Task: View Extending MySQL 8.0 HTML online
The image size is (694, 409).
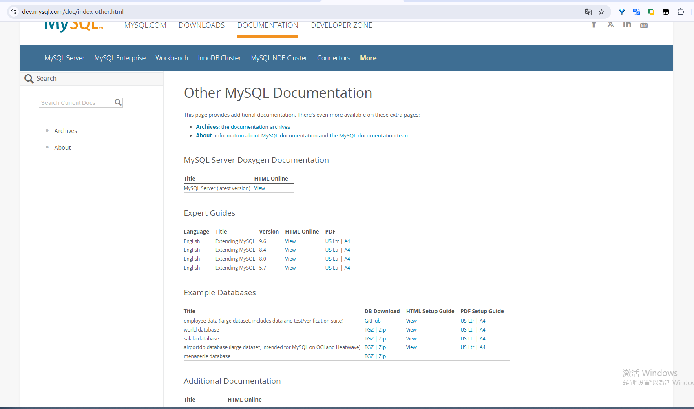Action: (x=290, y=259)
